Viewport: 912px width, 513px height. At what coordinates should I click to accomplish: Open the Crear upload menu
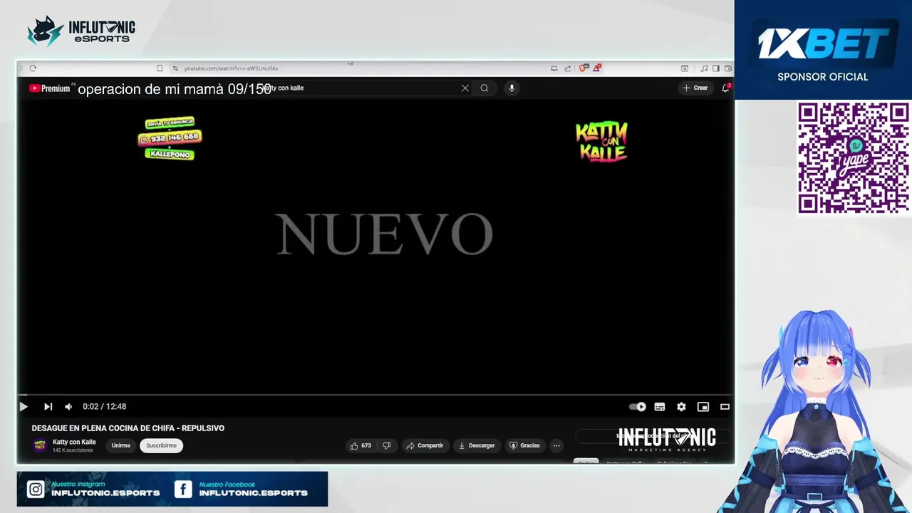(695, 88)
